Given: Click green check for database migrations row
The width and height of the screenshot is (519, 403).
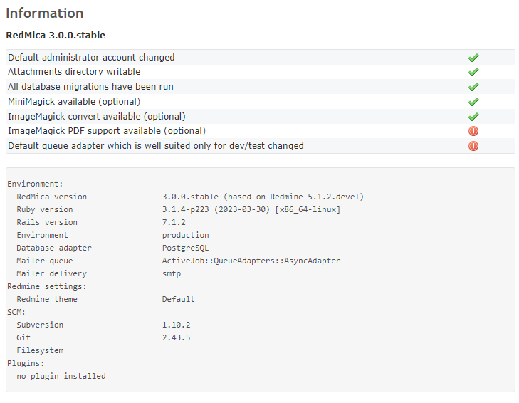Looking at the screenshot, I should [x=473, y=87].
